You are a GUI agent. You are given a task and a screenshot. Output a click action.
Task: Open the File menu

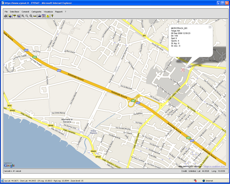[x=6, y=12]
